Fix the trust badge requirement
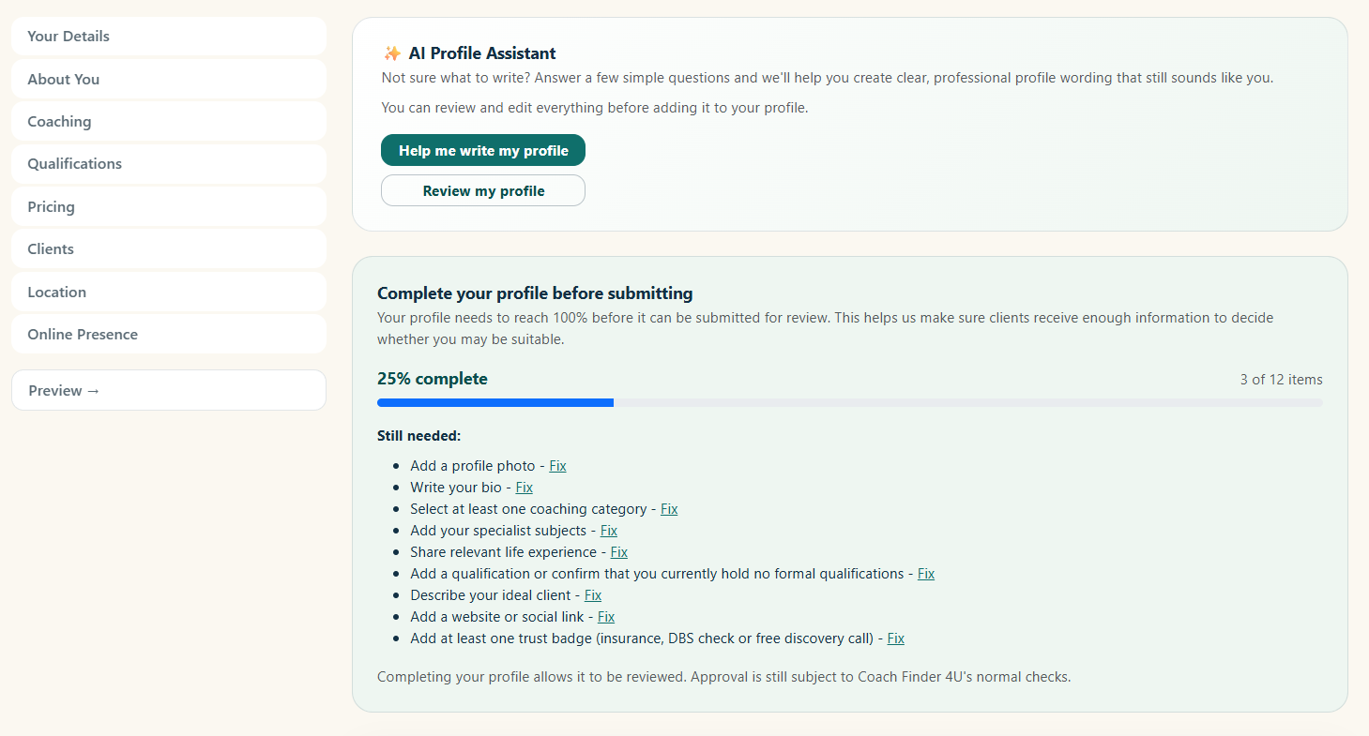Image resolution: width=1369 pixels, height=736 pixels. coord(896,638)
